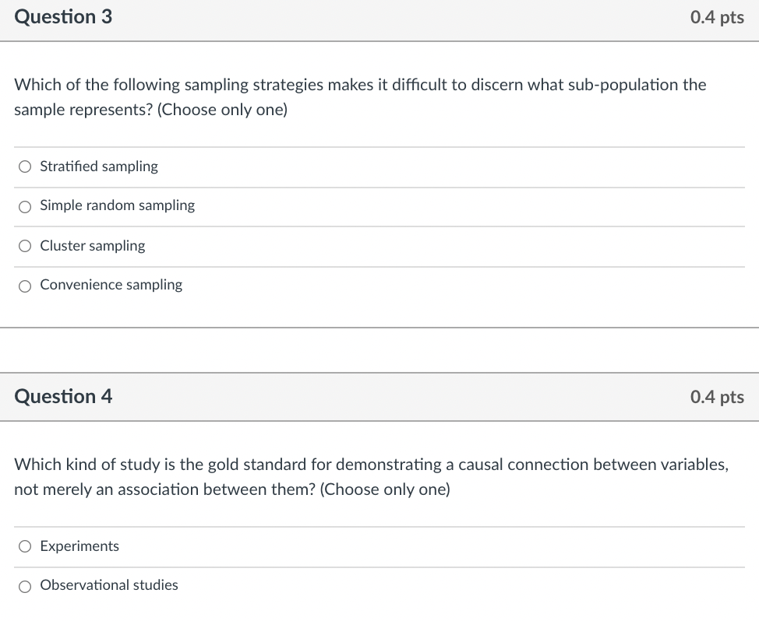Select the Stratified sampling radio button
The image size is (759, 621).
25,167
